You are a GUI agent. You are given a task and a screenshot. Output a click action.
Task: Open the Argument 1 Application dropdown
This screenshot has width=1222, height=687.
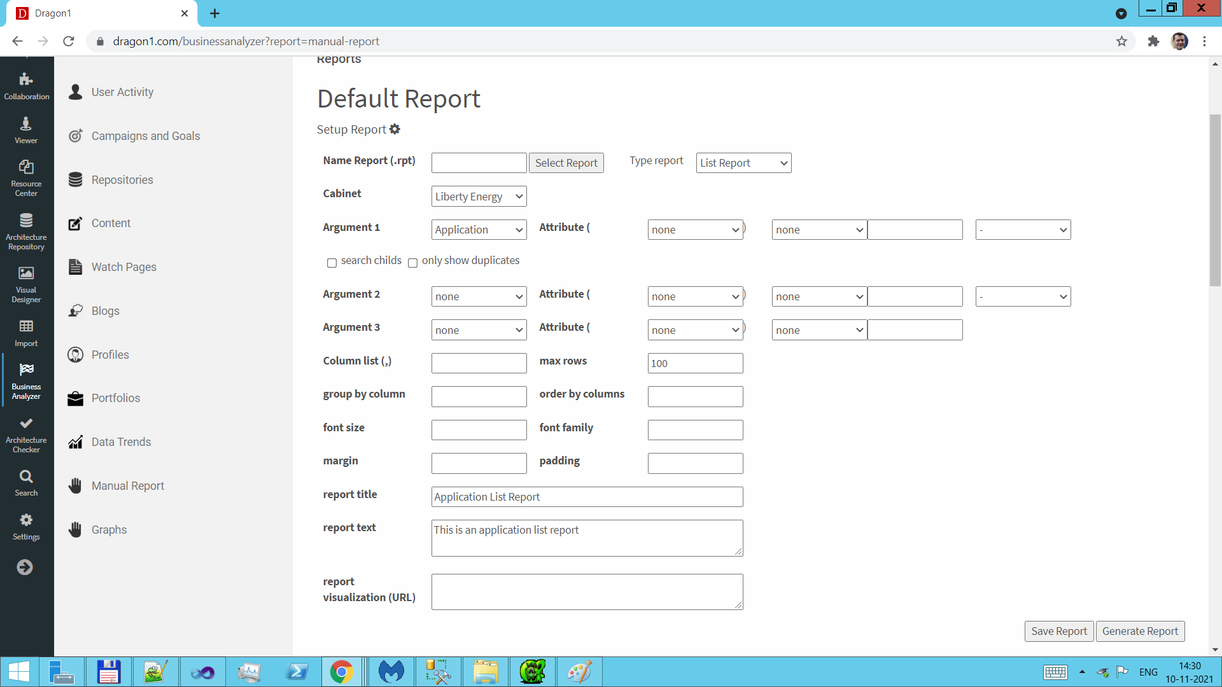(x=479, y=230)
